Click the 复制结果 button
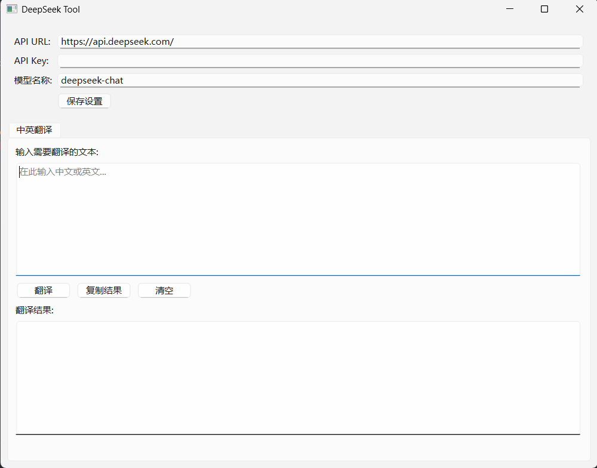The height and width of the screenshot is (468, 597). point(104,291)
